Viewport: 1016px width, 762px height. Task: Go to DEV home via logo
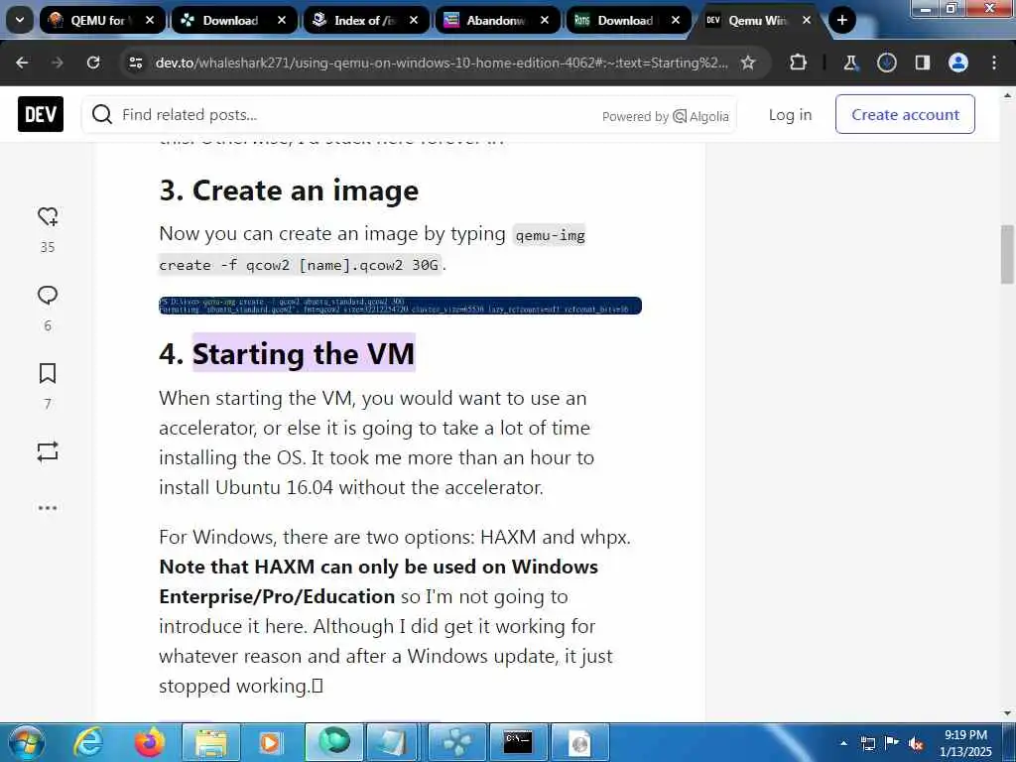coord(41,114)
